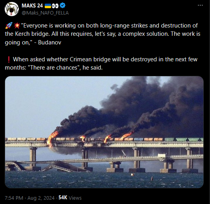Click the Ukrainian flag emoji in name
The image size is (210, 204).
point(47,6)
